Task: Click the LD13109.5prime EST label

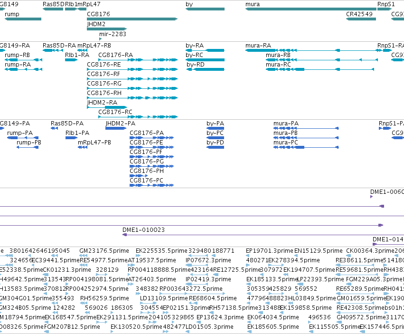Action: tap(164, 298)
